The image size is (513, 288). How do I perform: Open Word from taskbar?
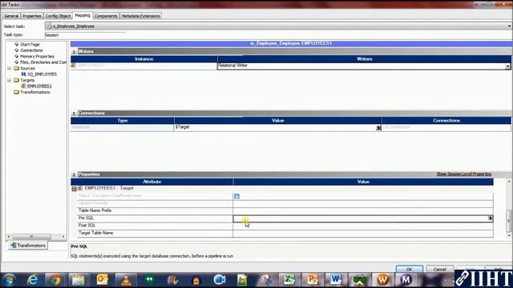click(x=336, y=280)
